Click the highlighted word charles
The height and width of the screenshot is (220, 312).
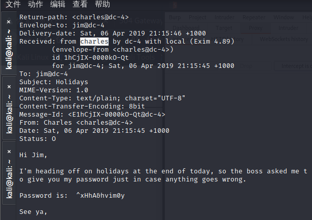[94, 42]
